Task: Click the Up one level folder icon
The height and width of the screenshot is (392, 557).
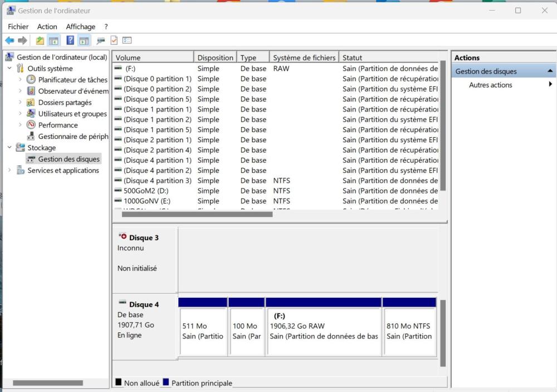Action: (x=40, y=40)
